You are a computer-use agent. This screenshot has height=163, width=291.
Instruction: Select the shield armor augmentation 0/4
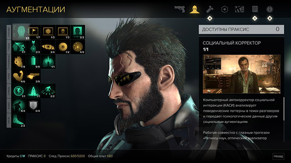tap(34, 106)
